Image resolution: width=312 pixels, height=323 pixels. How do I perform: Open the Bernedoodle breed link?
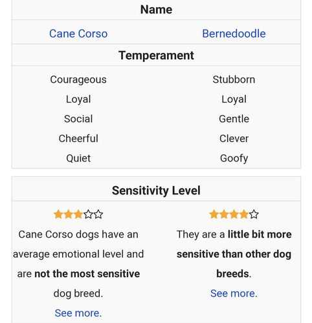pyautogui.click(x=234, y=34)
